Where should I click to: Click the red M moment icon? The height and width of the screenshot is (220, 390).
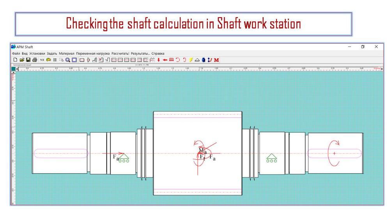click(216, 60)
